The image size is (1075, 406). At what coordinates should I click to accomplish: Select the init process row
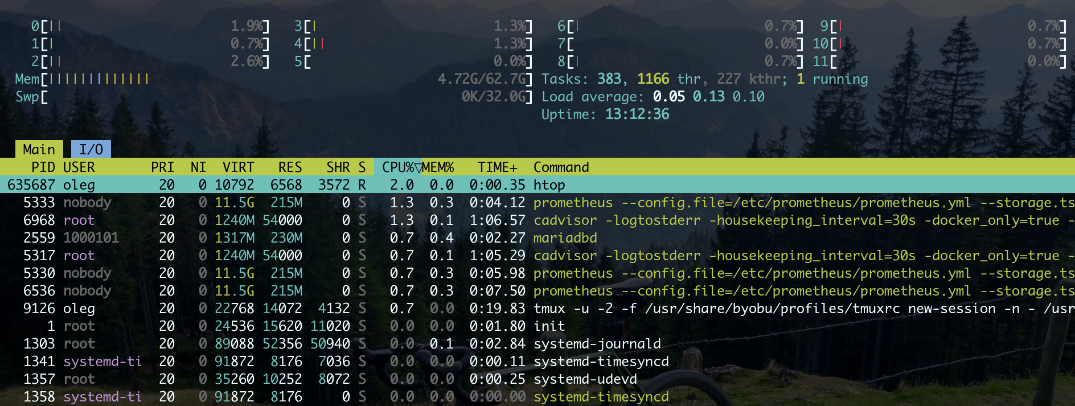click(549, 326)
